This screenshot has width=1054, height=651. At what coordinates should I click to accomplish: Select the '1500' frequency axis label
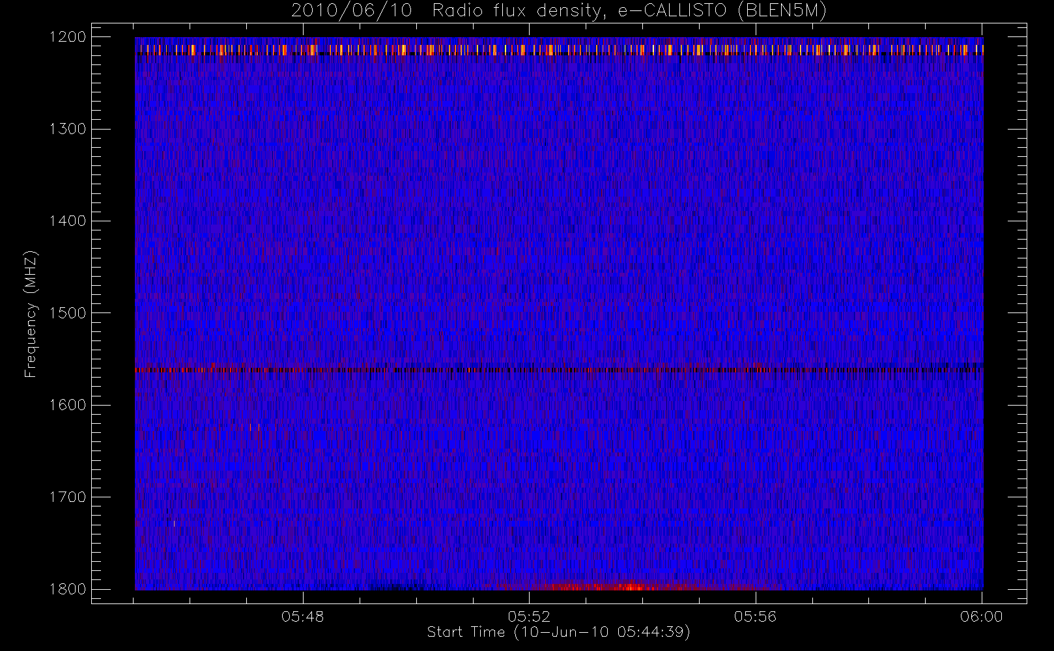pyautogui.click(x=68, y=313)
